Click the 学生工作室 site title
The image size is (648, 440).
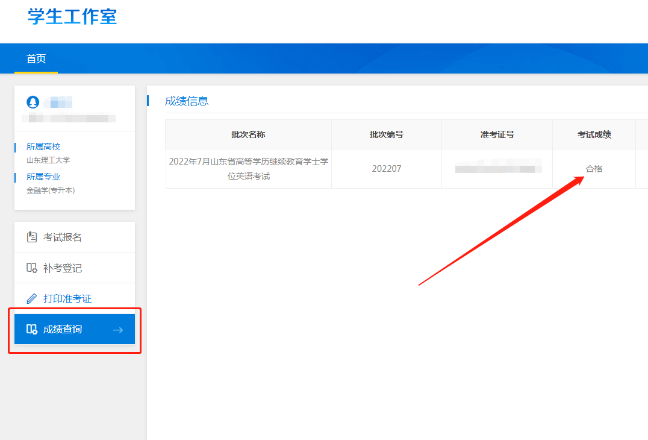[x=72, y=16]
